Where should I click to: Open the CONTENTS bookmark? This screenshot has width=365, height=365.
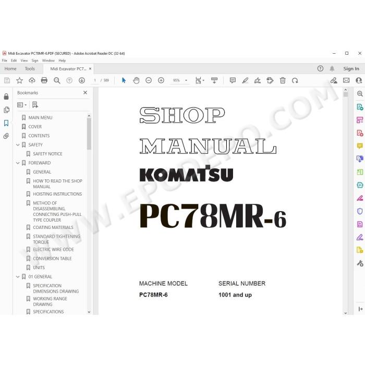(39, 136)
